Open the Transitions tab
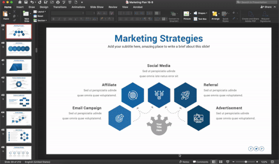Image resolution: width=279 pixels, height=164 pixels. point(60,7)
